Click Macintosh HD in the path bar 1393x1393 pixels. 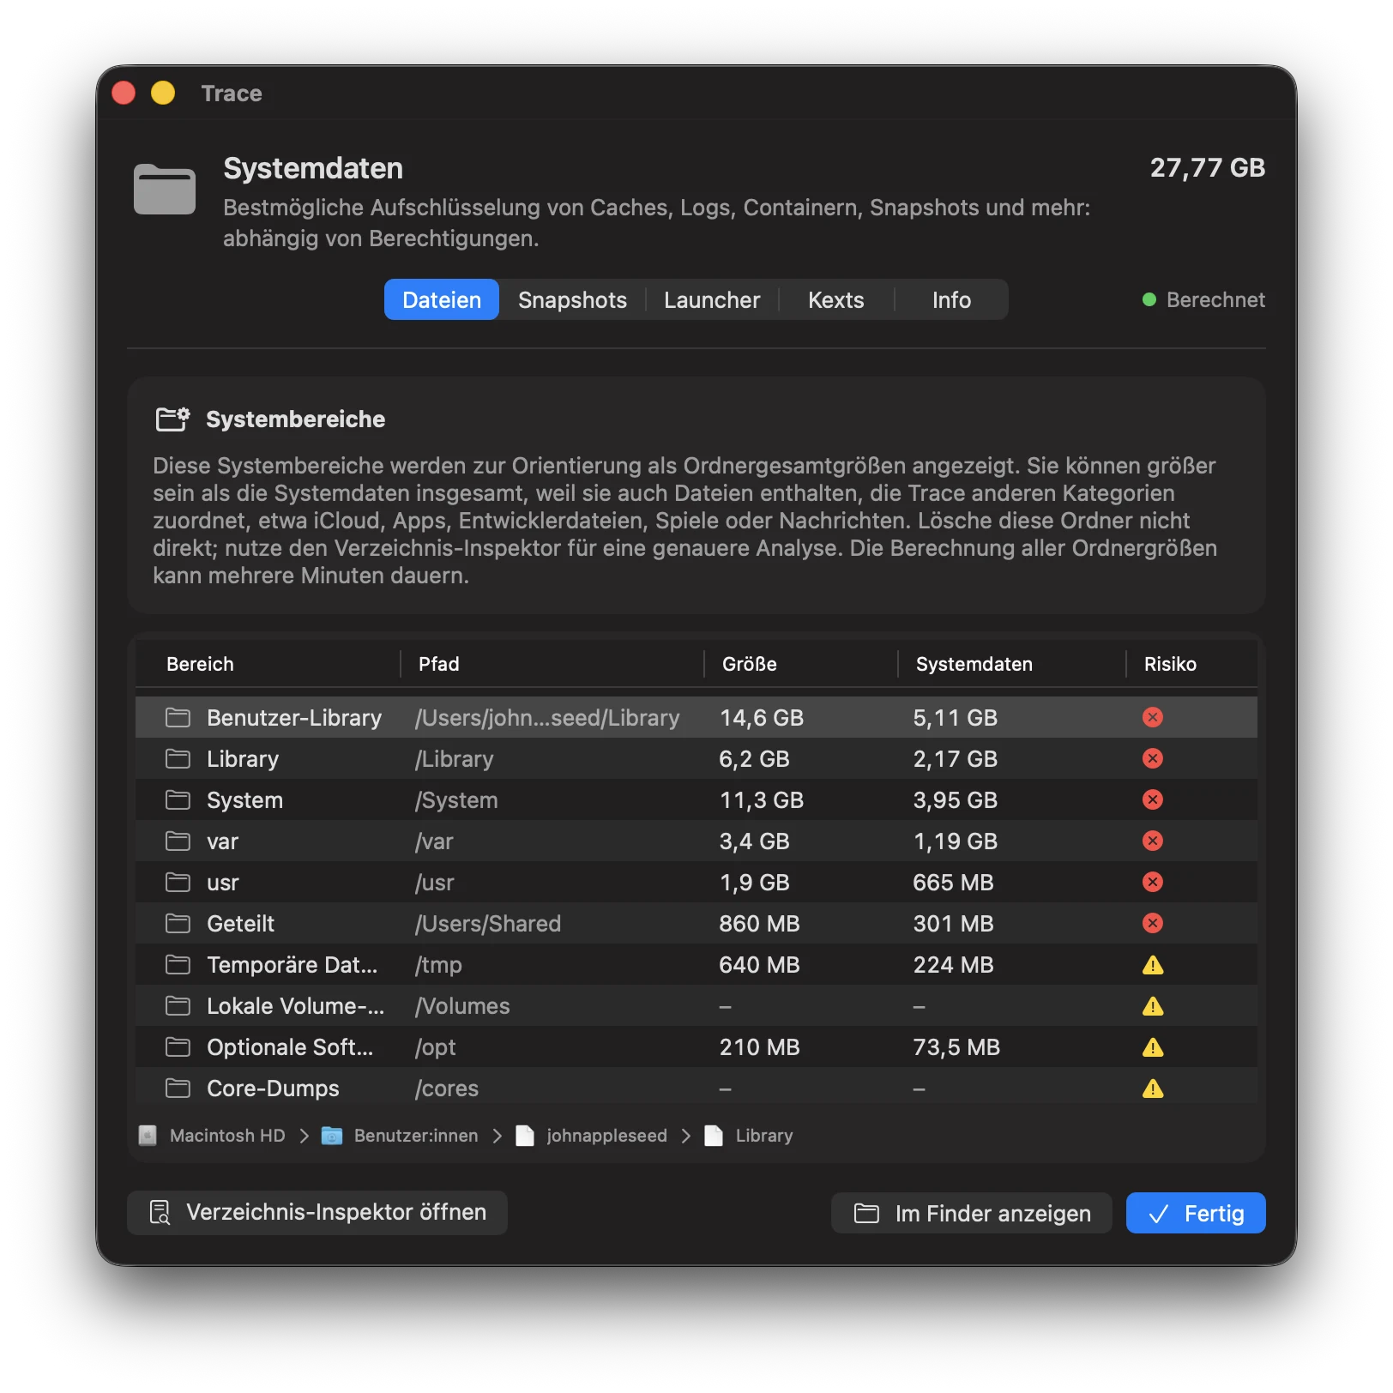click(212, 1136)
